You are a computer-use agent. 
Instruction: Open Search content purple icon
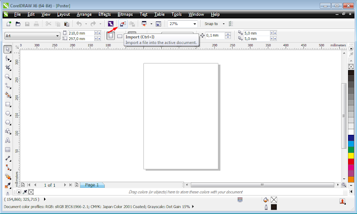[110, 23]
